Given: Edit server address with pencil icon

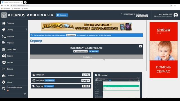Looking at the screenshot, I should point(140,46).
